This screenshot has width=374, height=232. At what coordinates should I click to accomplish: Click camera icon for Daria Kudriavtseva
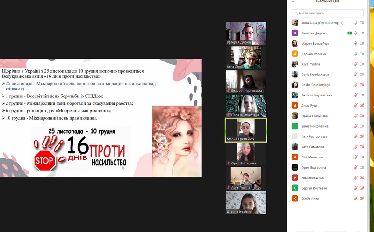(361, 75)
